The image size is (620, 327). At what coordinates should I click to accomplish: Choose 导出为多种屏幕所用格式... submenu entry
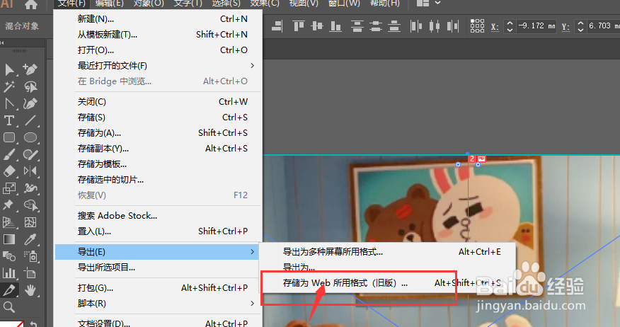(388, 252)
